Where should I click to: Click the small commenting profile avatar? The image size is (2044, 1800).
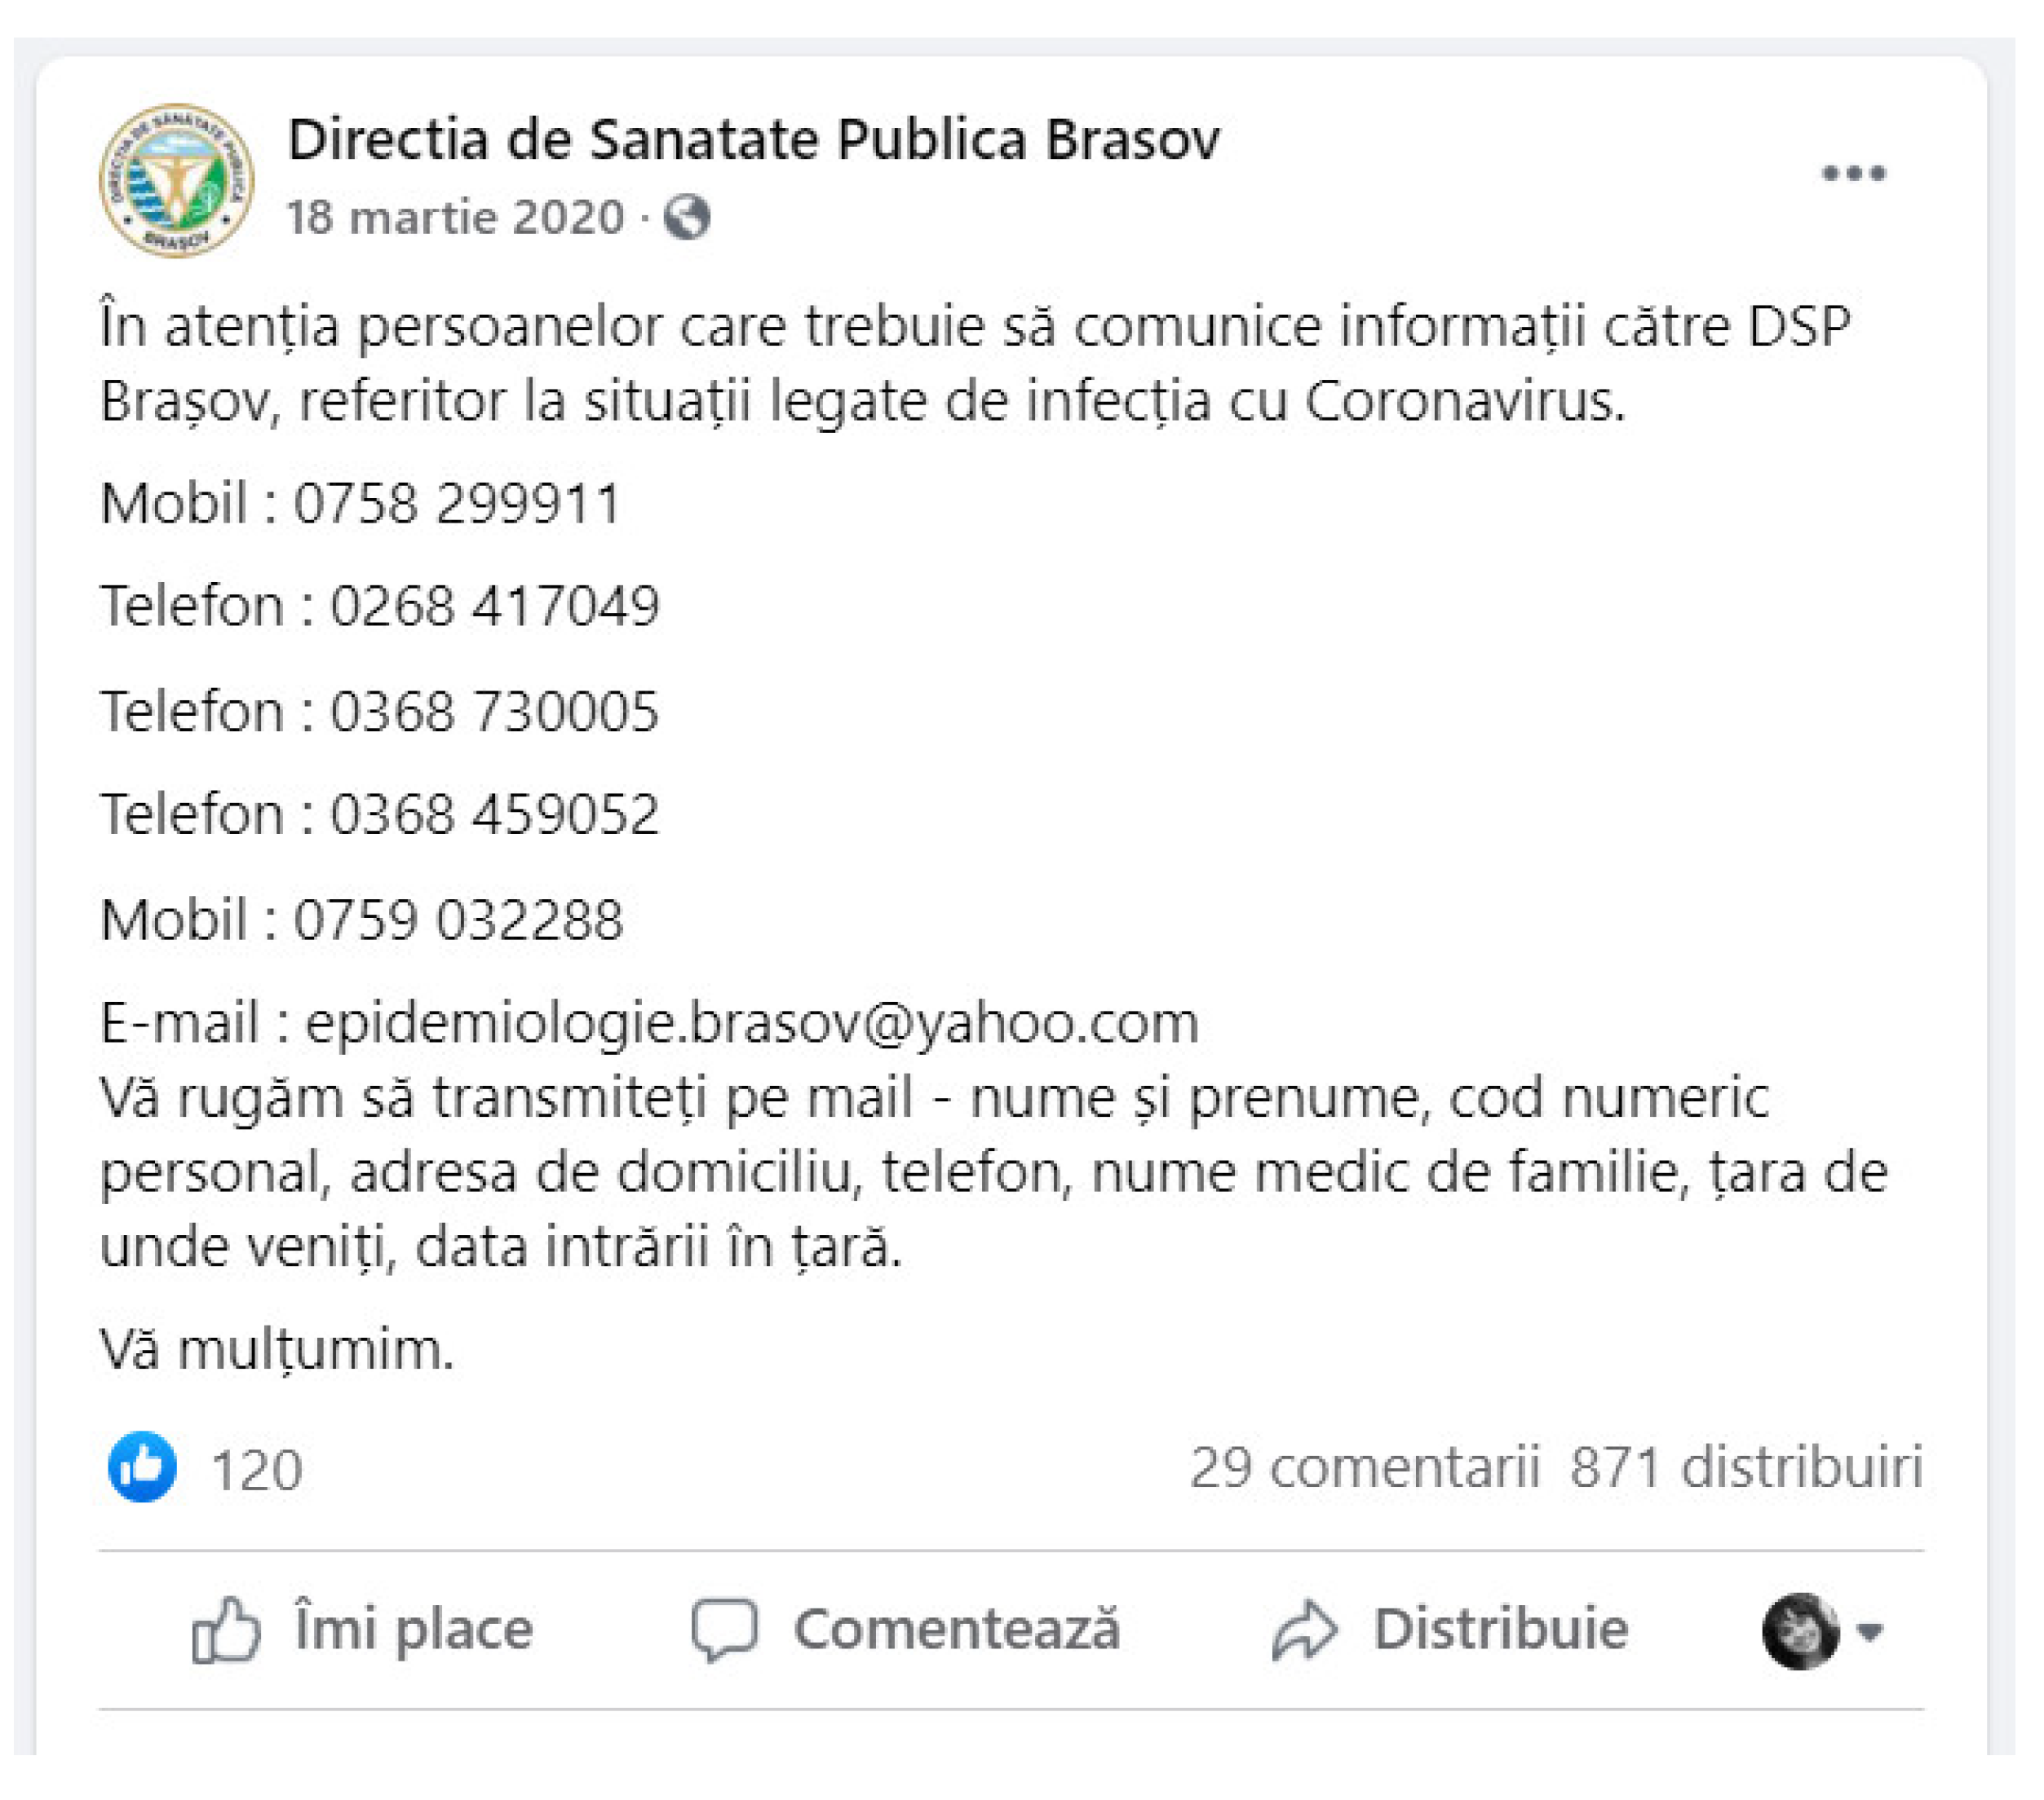1799,1631
